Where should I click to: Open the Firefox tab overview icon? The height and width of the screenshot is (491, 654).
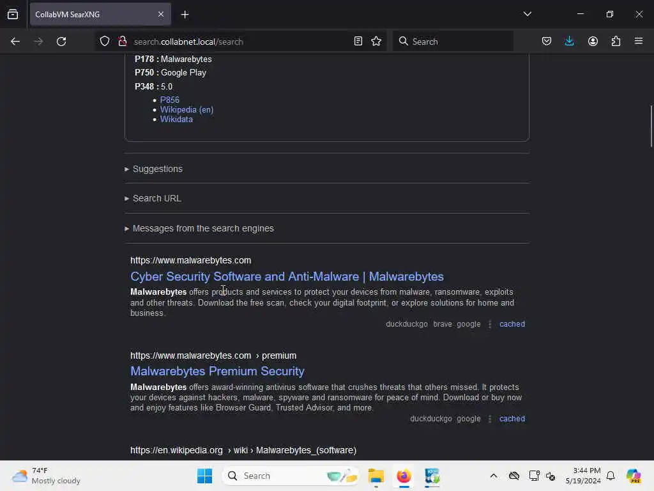coord(13,14)
